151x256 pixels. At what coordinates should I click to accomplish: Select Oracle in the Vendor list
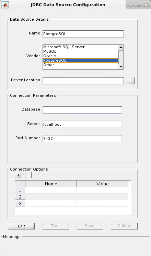[80, 56]
